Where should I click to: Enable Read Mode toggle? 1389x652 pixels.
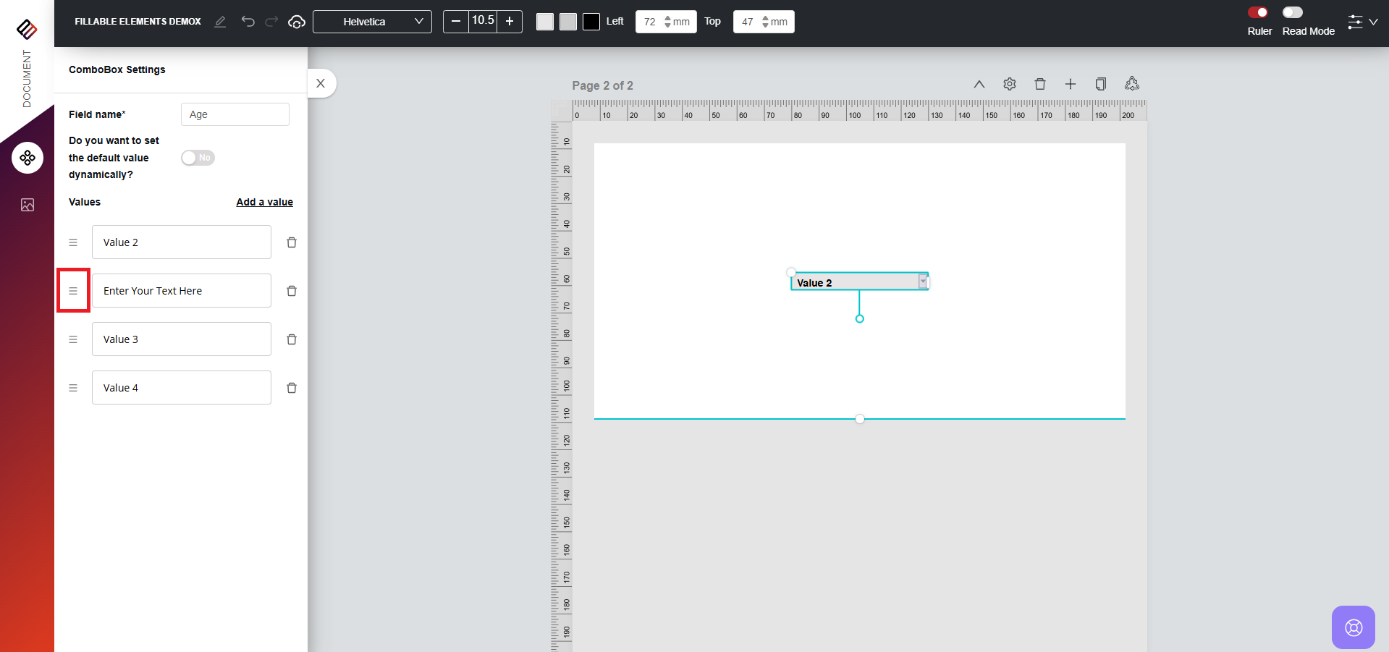[x=1293, y=12]
